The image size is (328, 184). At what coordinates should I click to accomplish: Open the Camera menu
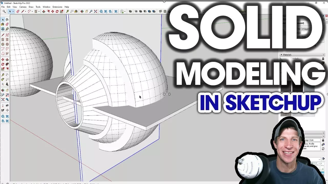click(x=23, y=7)
